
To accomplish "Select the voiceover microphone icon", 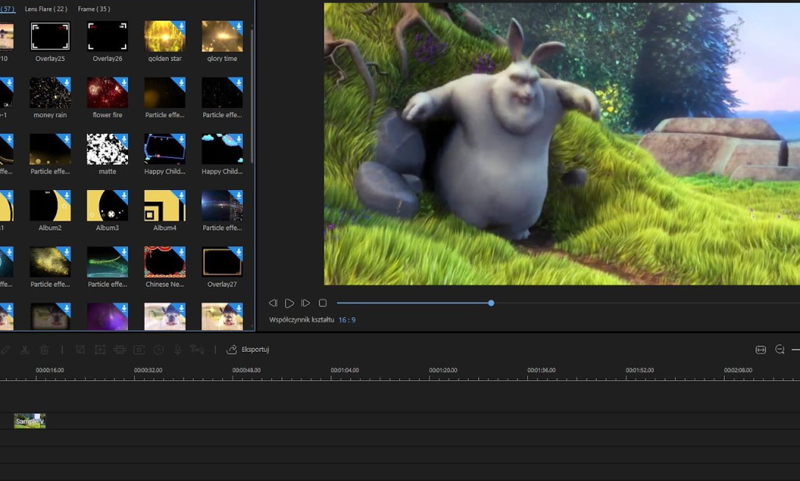I will coord(178,350).
